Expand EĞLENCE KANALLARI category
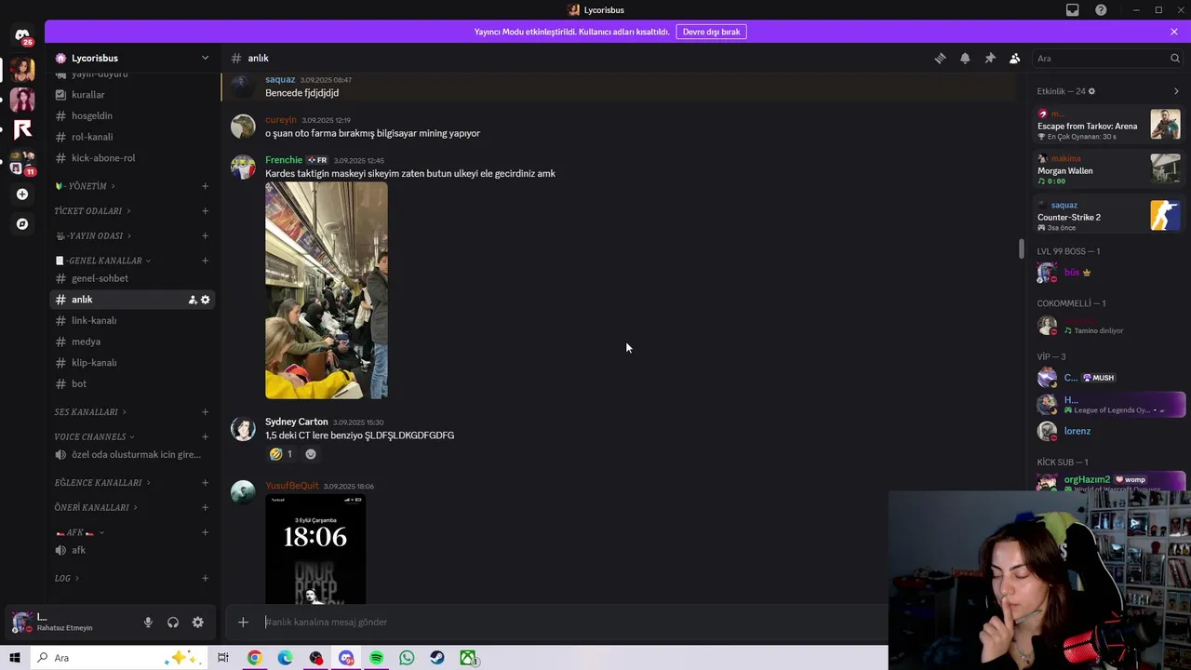Image resolution: width=1191 pixels, height=670 pixels. [x=102, y=483]
